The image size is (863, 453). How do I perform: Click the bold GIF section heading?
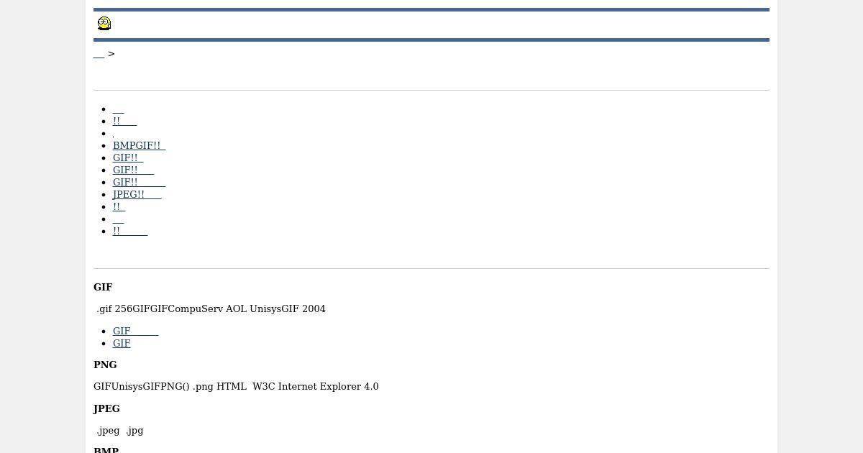click(x=103, y=287)
